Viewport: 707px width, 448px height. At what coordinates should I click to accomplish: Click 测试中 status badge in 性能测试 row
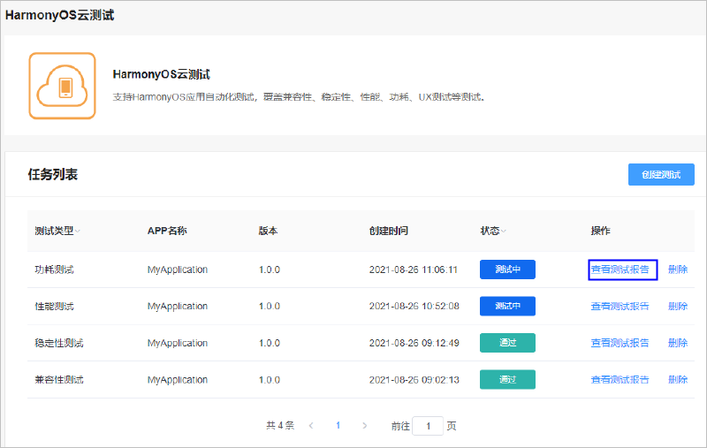pos(507,306)
